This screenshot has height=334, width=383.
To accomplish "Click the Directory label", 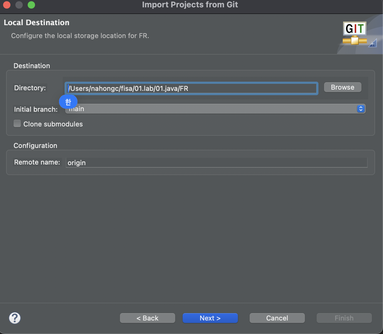I will 30,88.
